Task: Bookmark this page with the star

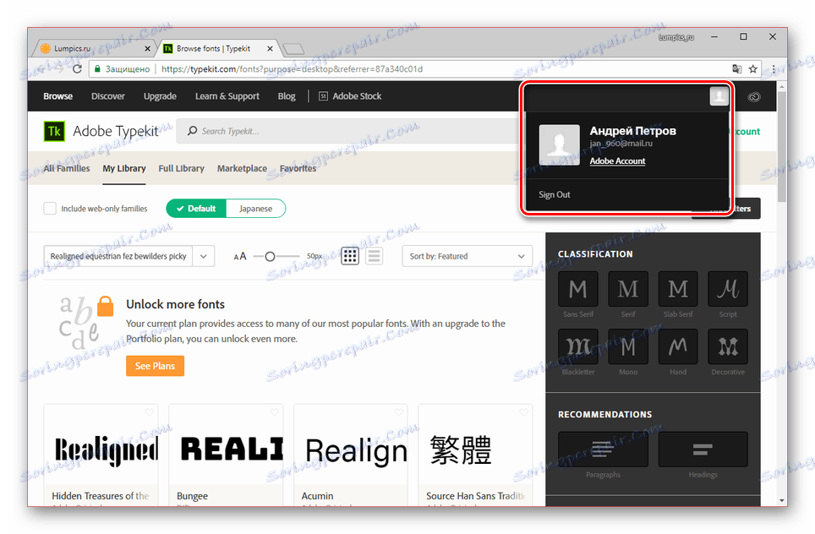Action: [752, 69]
